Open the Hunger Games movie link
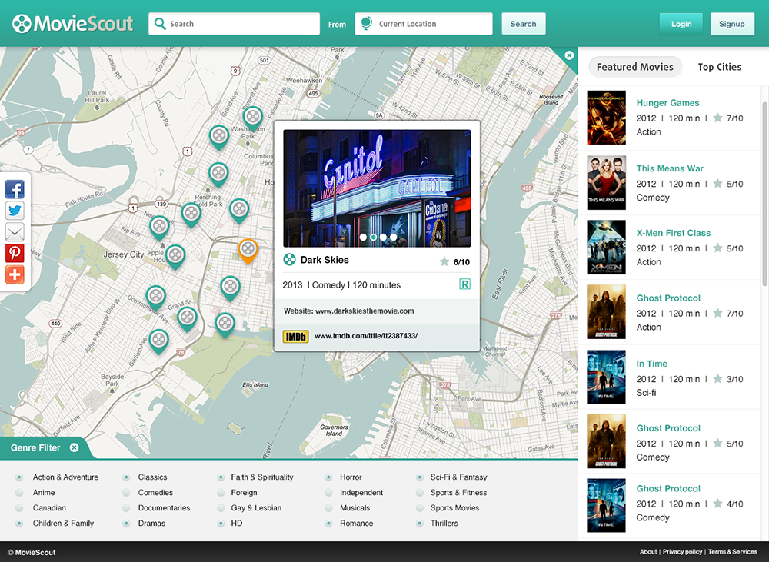This screenshot has height=562, width=769. tap(667, 103)
